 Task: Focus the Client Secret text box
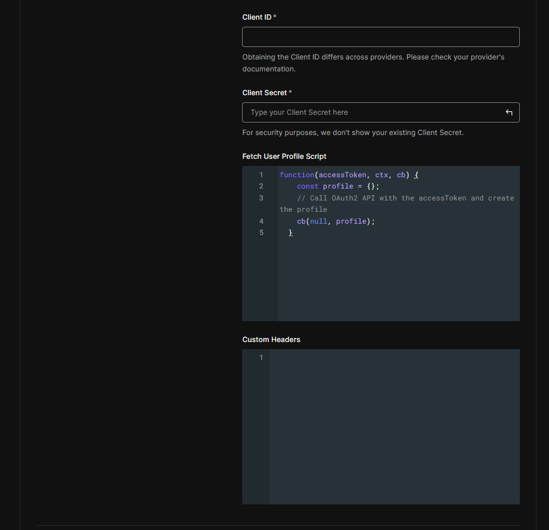369,112
